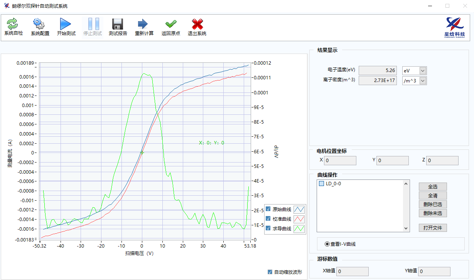This screenshot has height=280, width=474.
Task: Open 测试报告 floppy disk icon
Action: click(x=118, y=24)
